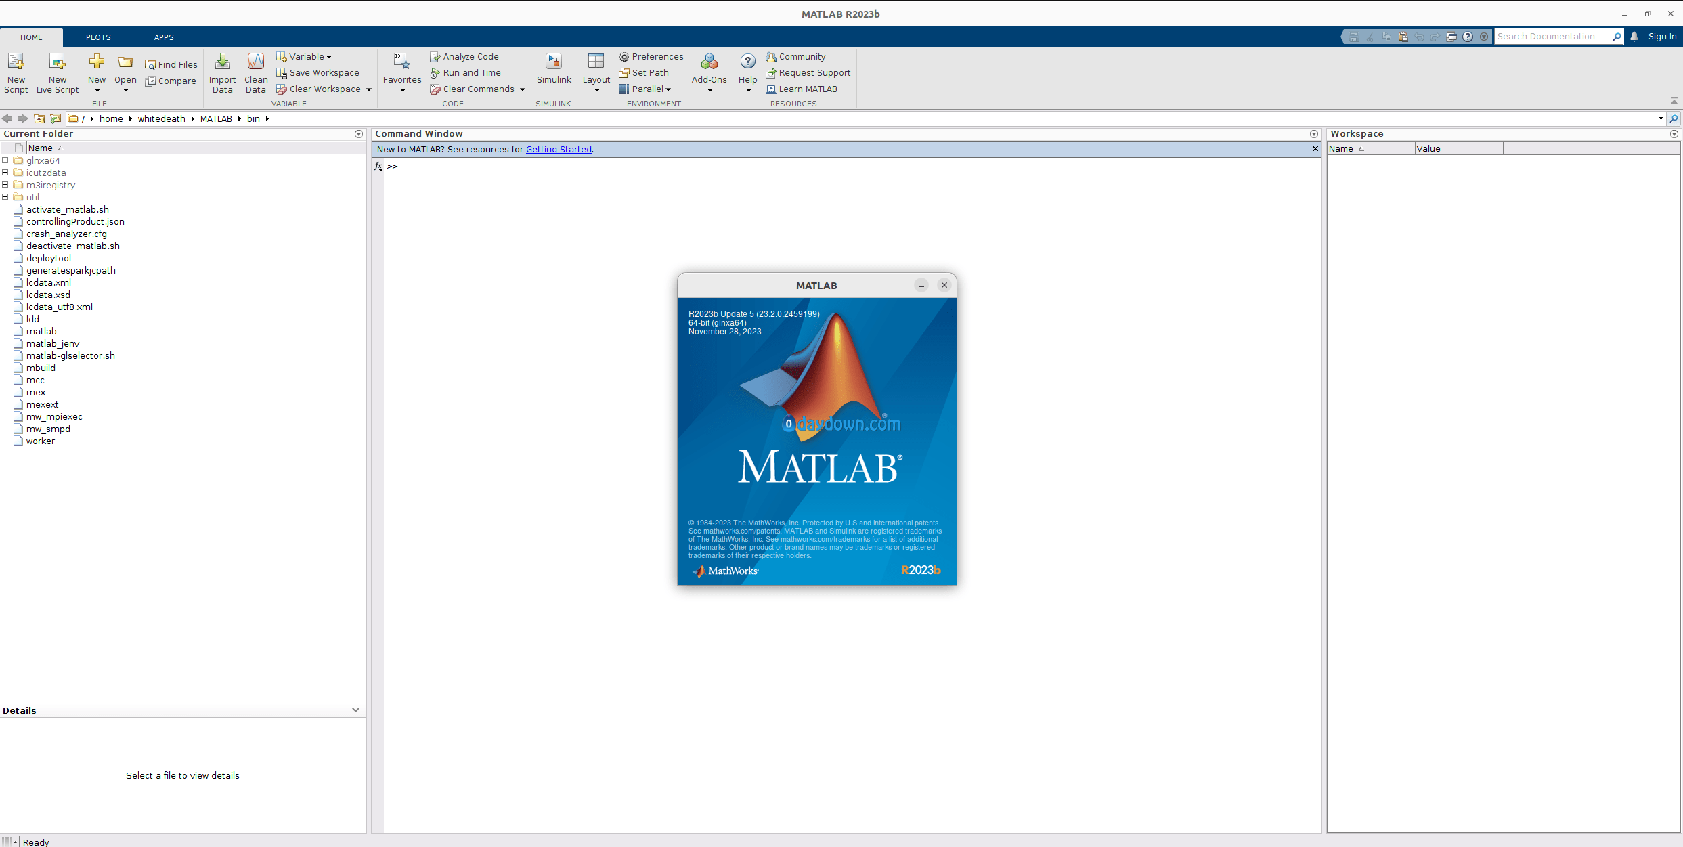Click Set Path in Environment
1683x847 pixels.
tap(644, 72)
